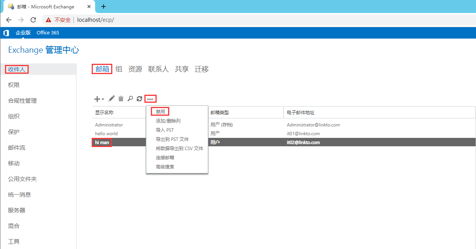
Task: Click the browser forward arrow
Action: tap(21, 20)
